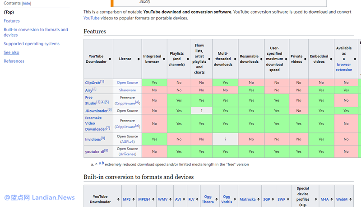
Task: Sort conversion table by MPEG4 column arrows
Action: 153,199
